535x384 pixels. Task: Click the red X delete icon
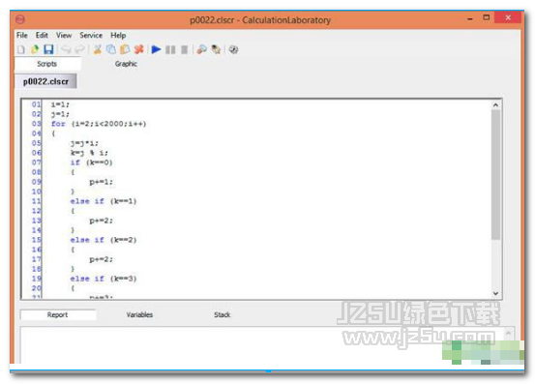[x=139, y=49]
